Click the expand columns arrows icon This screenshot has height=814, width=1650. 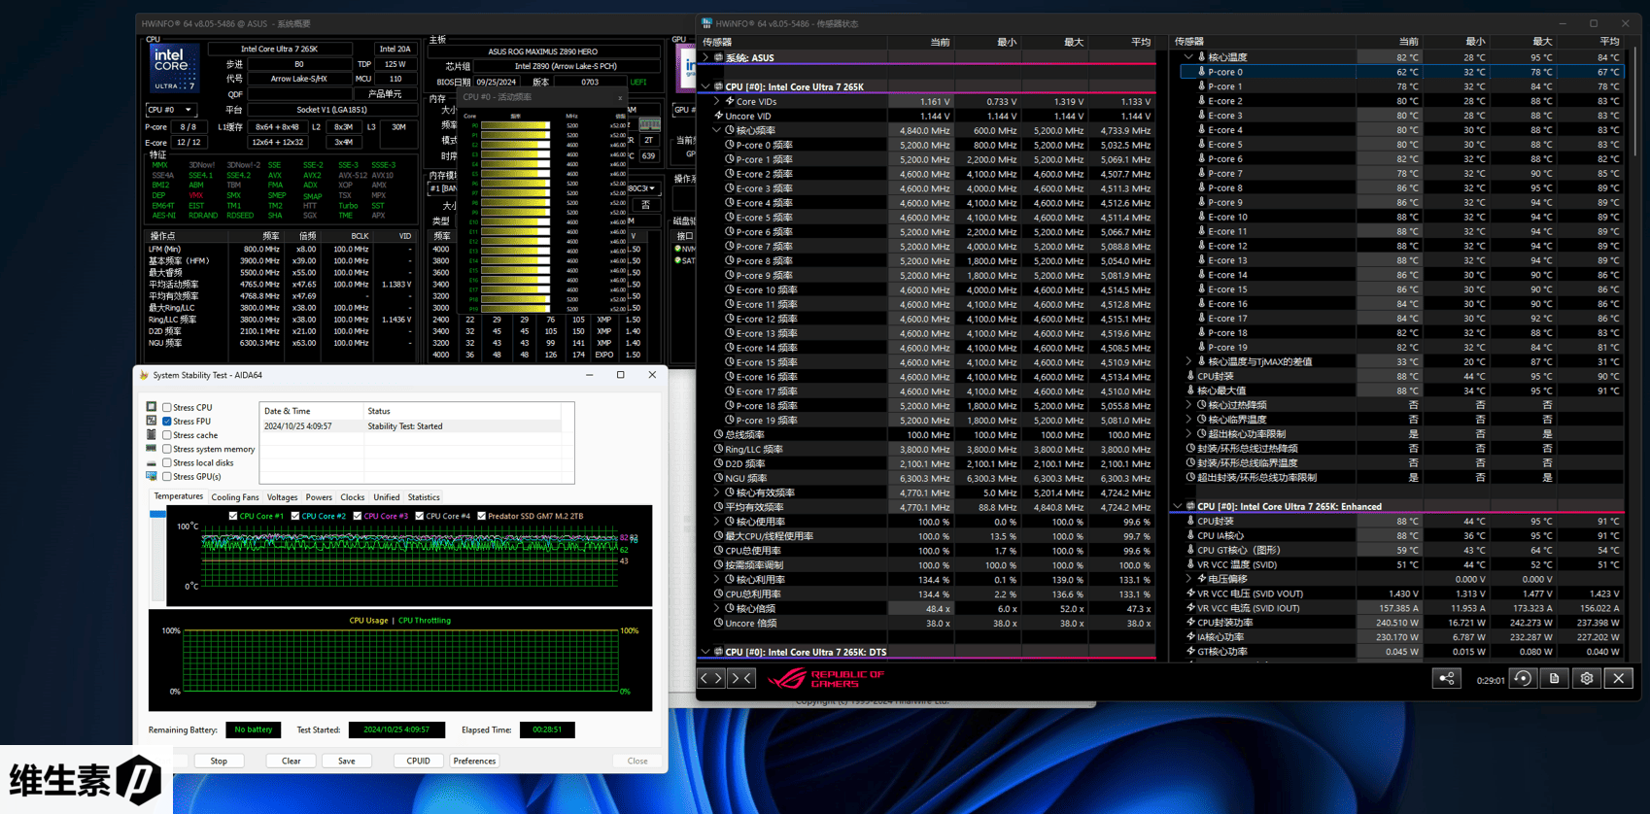coord(712,679)
